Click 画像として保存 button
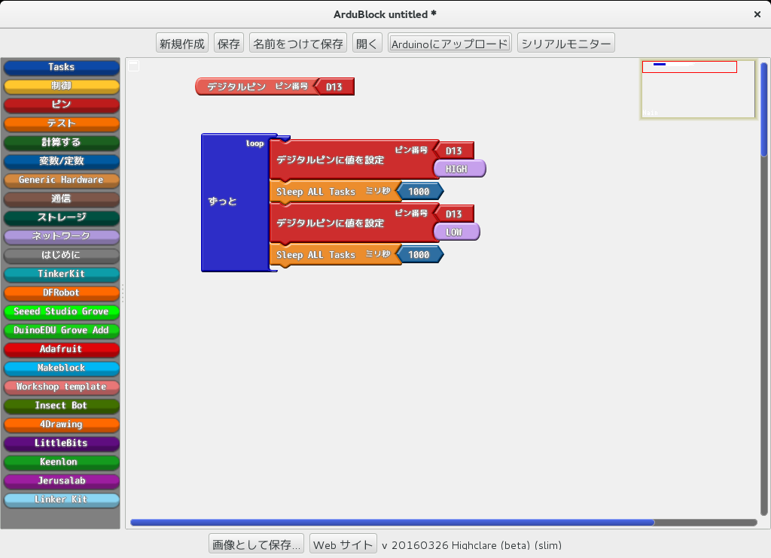 (x=256, y=544)
